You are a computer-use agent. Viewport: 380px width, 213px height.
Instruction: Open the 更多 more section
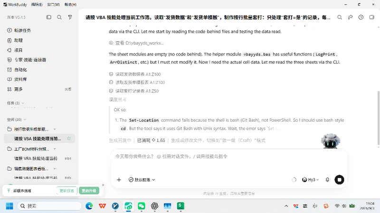click(x=15, y=89)
